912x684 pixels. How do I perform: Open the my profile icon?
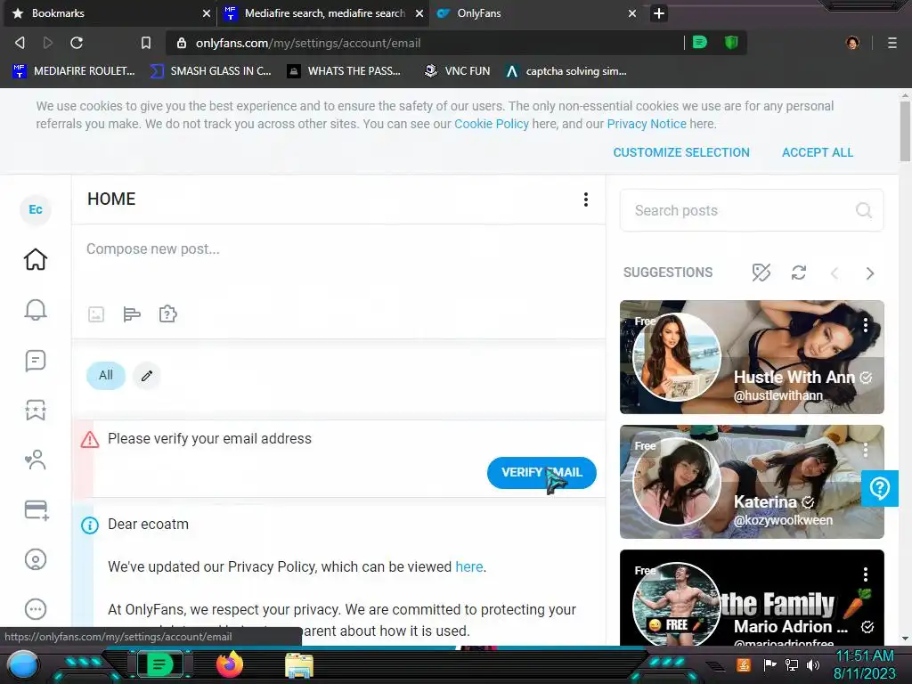tap(36, 559)
